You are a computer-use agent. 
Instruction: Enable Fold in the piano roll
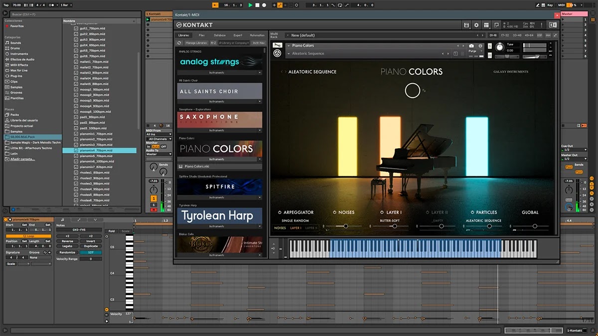click(112, 231)
